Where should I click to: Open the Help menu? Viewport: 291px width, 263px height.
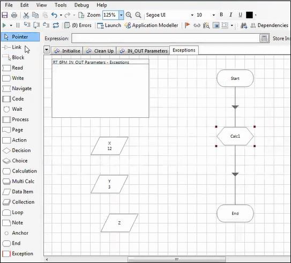(x=102, y=5)
